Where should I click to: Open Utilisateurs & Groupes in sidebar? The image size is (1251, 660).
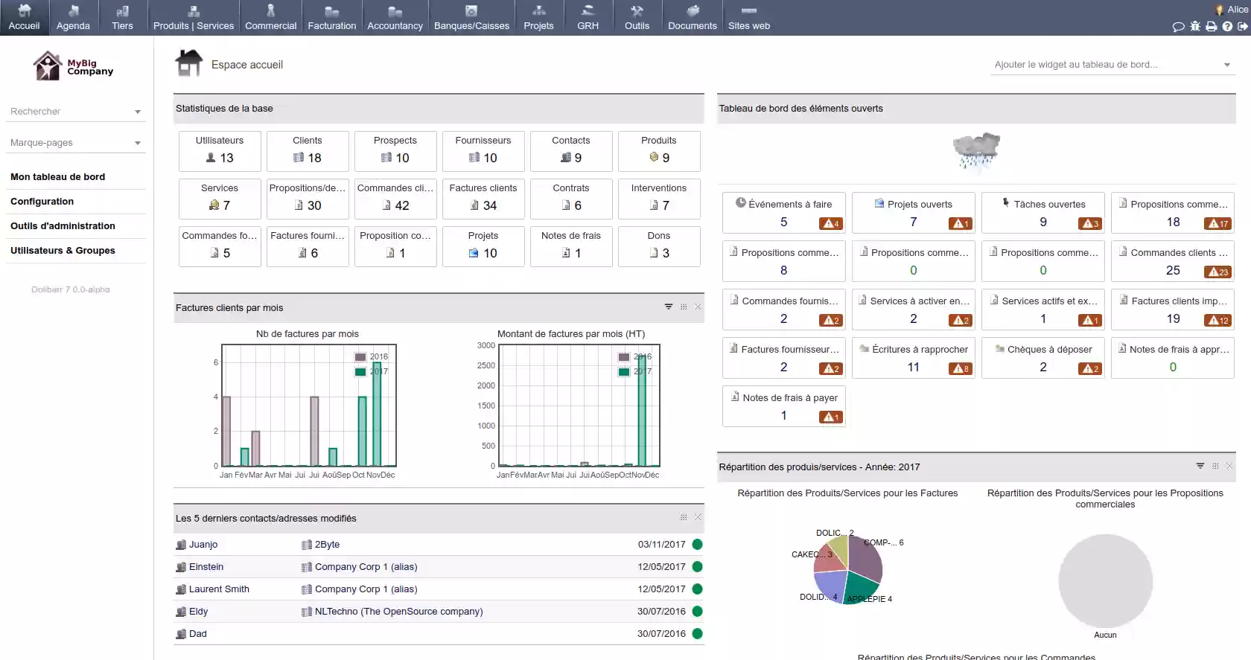[x=63, y=251]
